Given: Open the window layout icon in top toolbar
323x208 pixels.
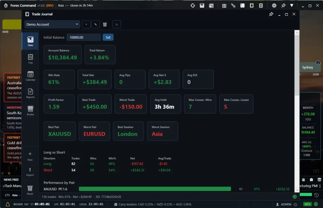Looking at the screenshot, I should coord(211,6).
